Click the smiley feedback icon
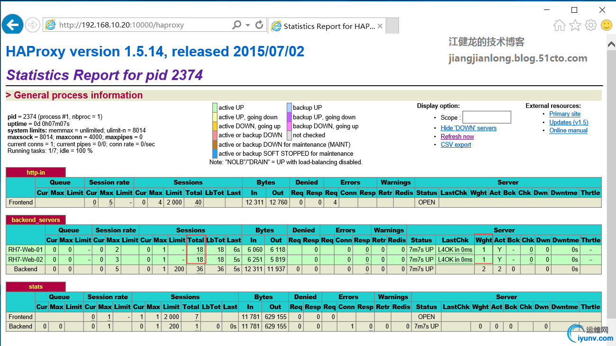The height and width of the screenshot is (346, 616). pos(607,26)
